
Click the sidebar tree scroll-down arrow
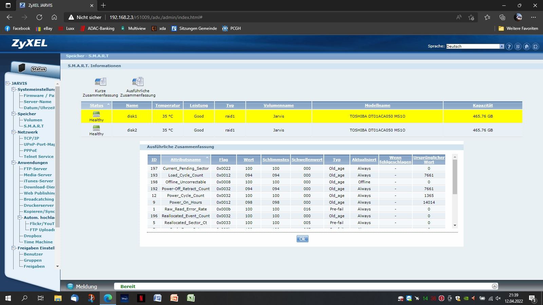(57, 266)
